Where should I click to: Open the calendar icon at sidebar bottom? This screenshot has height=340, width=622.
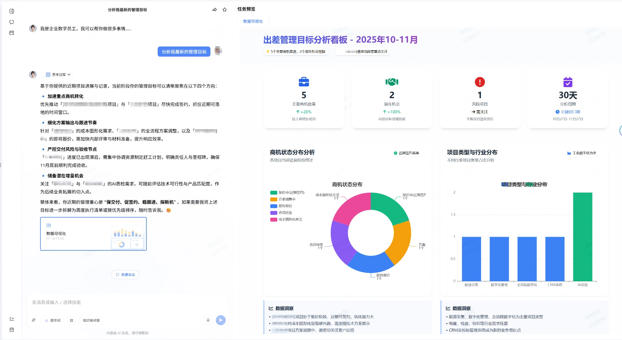tap(12, 330)
